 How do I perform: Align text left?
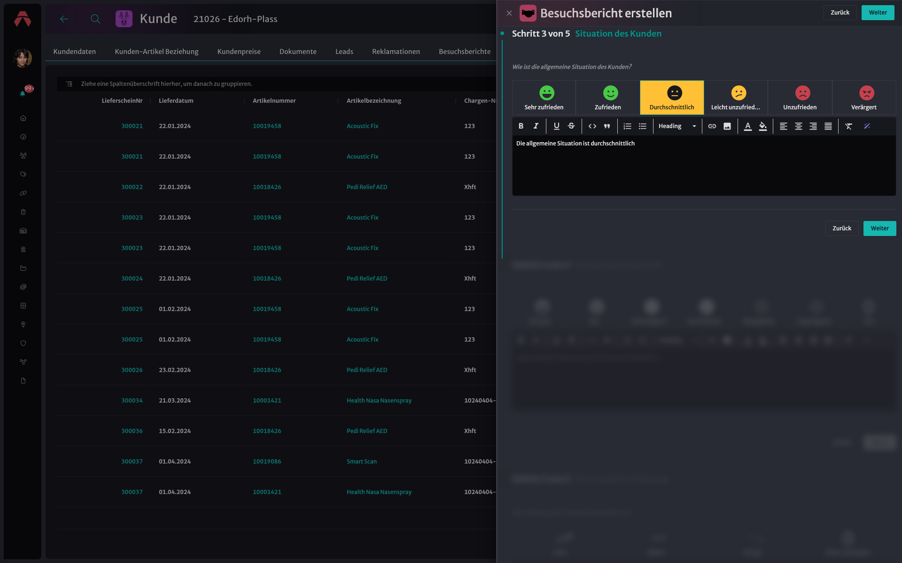tap(784, 126)
